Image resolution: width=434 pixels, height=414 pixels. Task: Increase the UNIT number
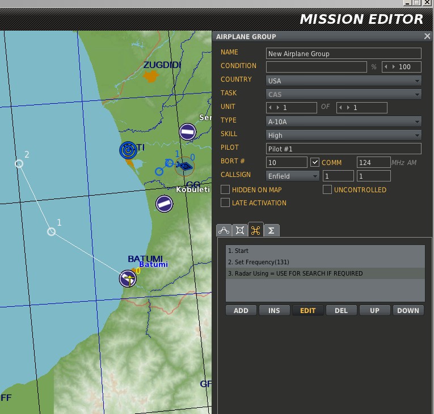pyautogui.click(x=277, y=107)
